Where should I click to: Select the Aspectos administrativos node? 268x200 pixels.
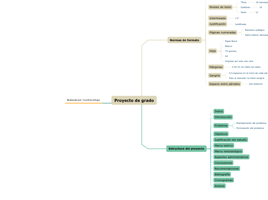click(231, 157)
